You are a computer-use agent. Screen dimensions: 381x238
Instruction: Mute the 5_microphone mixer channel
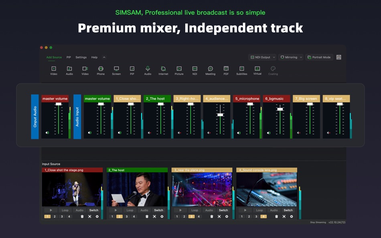tap(239, 133)
